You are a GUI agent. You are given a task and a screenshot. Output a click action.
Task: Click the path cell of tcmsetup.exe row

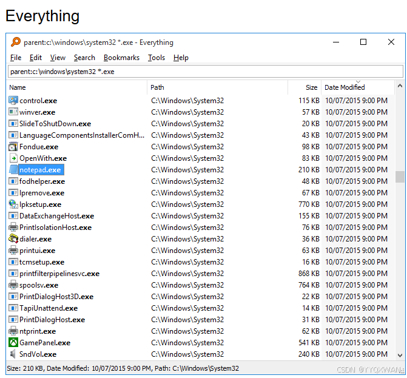[x=187, y=262]
